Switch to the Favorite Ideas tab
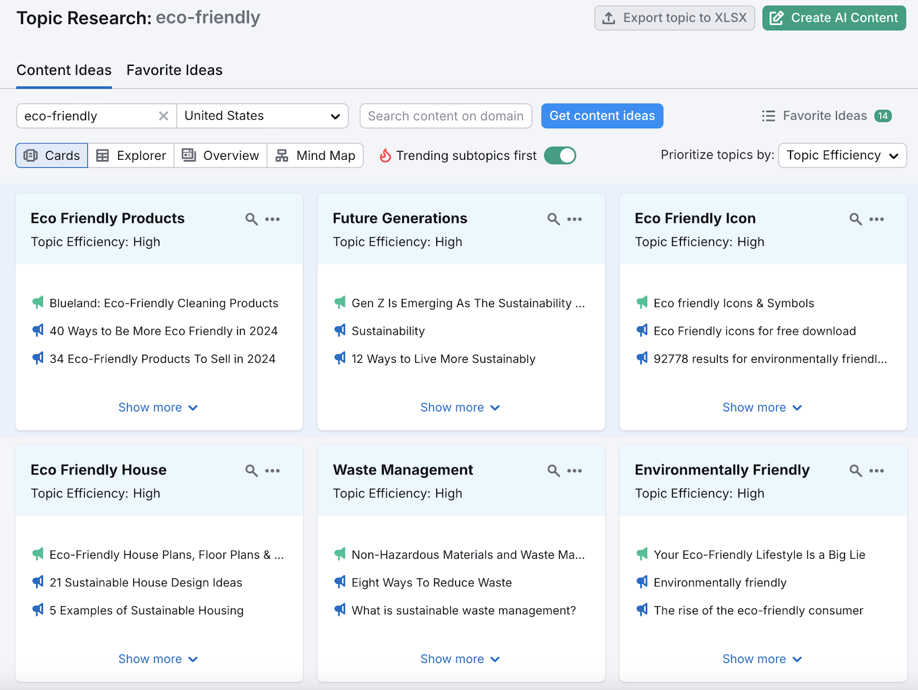Viewport: 918px width, 690px height. pyautogui.click(x=174, y=70)
